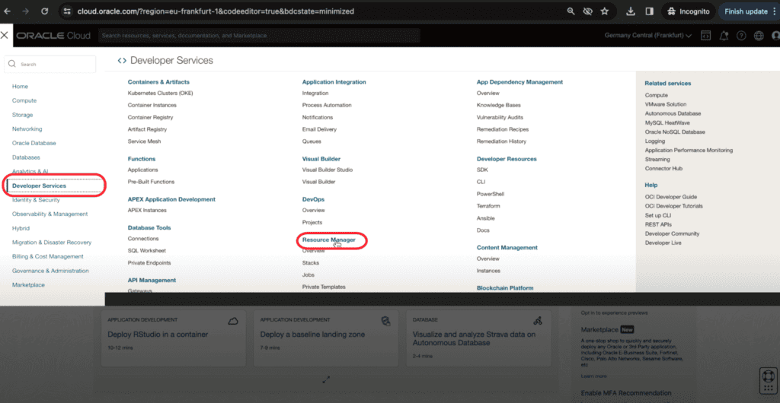Select Observability & Management menu item
Image resolution: width=780 pixels, height=403 pixels.
pyautogui.click(x=50, y=214)
